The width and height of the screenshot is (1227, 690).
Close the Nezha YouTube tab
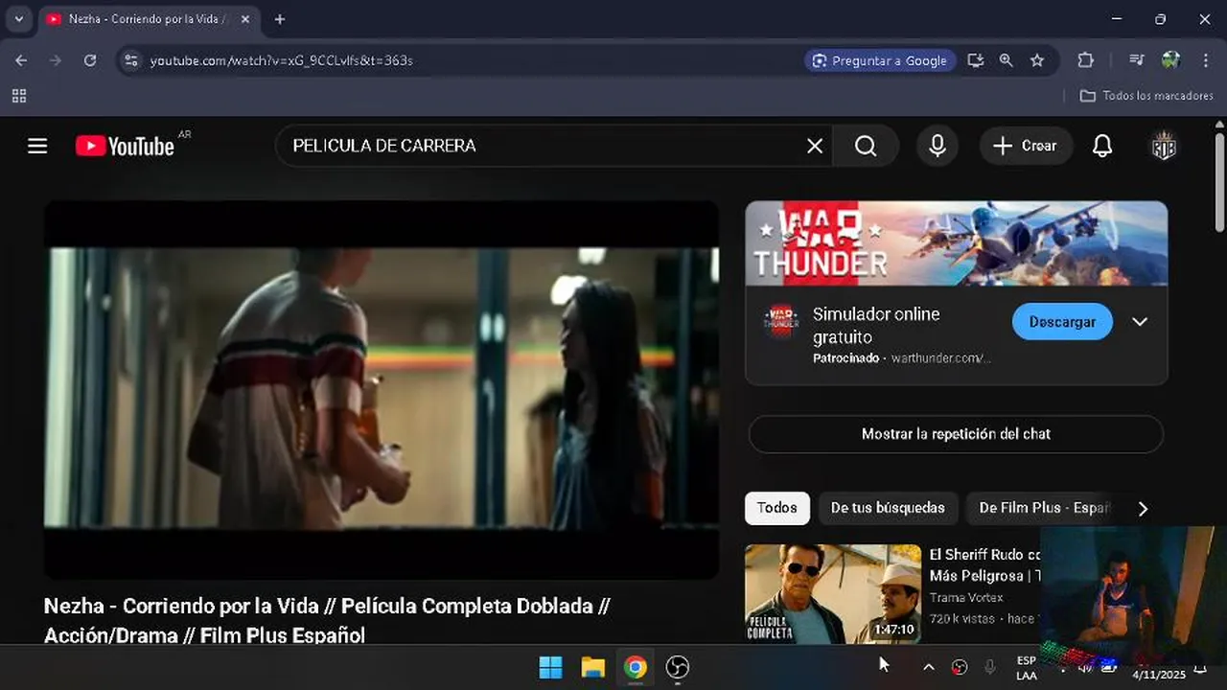click(x=245, y=19)
